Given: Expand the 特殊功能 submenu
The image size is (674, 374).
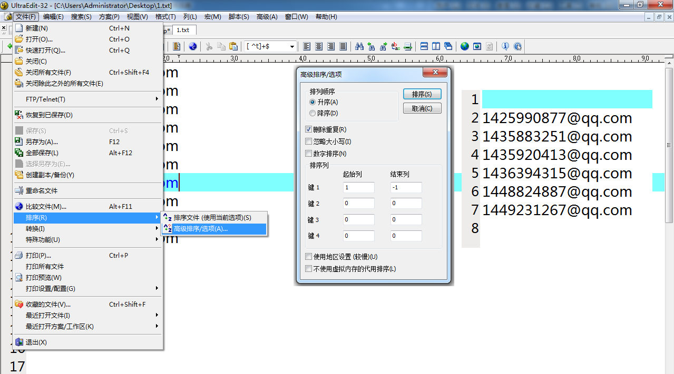Looking at the screenshot, I should coord(87,239).
